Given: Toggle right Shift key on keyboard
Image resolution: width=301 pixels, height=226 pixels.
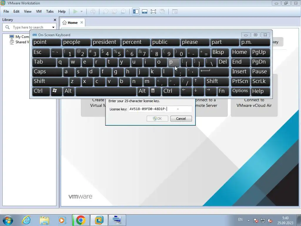Looking at the screenshot, I should 217,82.
